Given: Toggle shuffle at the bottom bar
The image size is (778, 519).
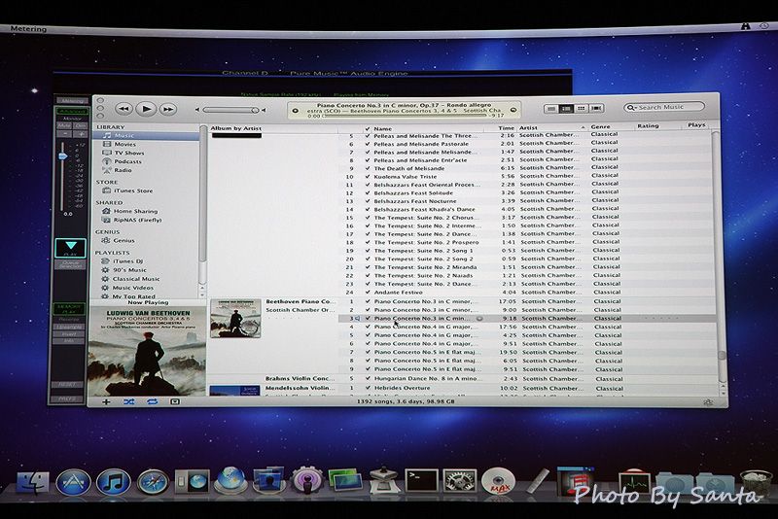Looking at the screenshot, I should (x=128, y=400).
